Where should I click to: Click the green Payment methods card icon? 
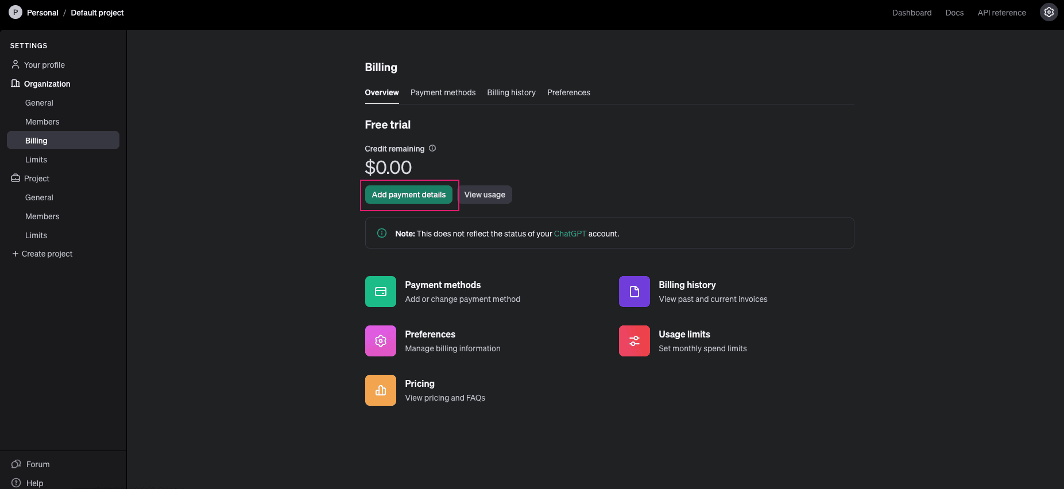(x=380, y=292)
